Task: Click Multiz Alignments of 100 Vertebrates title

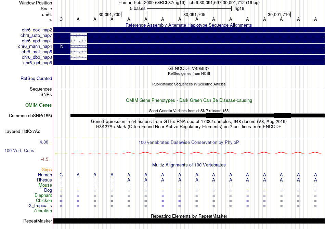Action: 189,165
